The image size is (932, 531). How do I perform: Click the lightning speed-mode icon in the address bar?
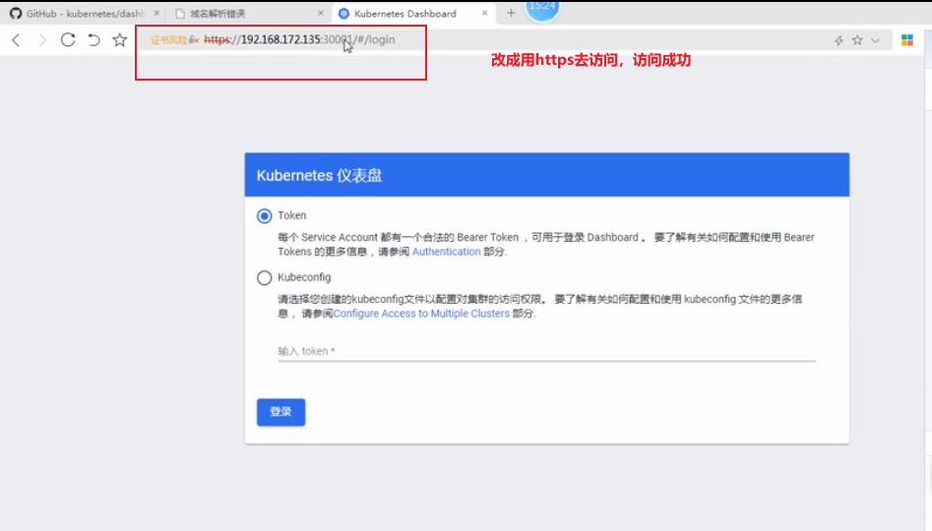[839, 40]
